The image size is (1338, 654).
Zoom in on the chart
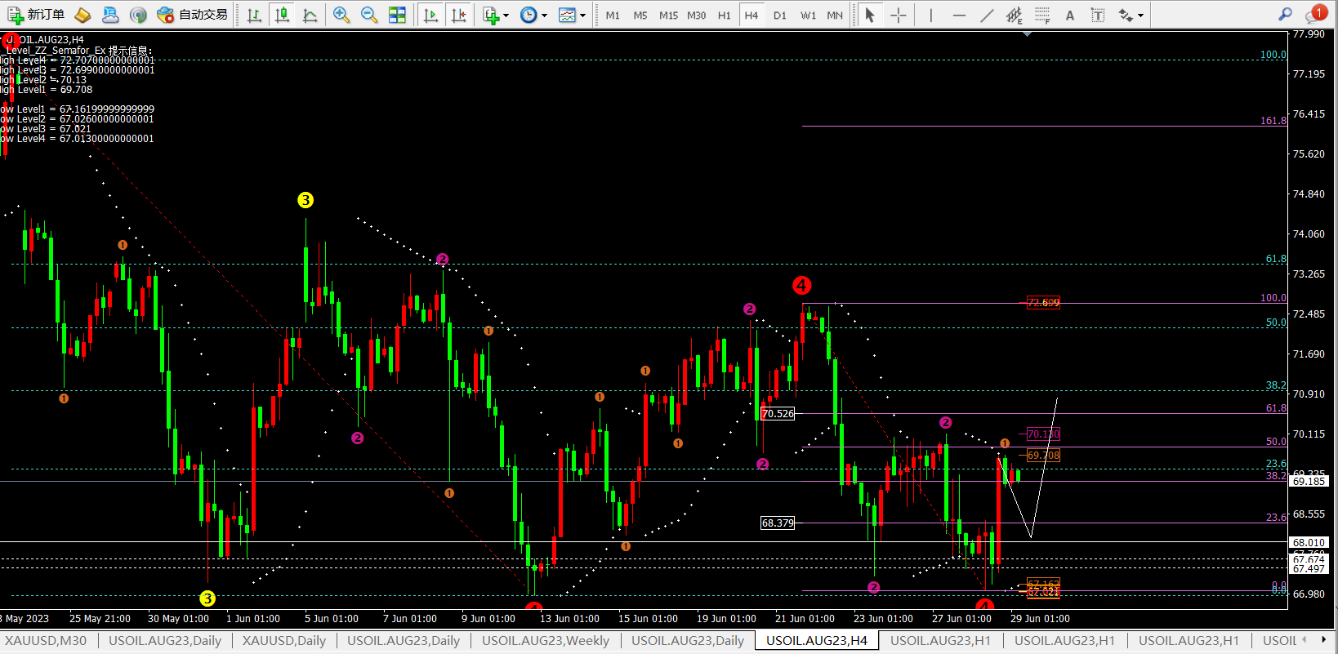[341, 15]
